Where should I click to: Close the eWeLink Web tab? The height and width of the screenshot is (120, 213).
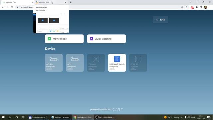point(65,2)
